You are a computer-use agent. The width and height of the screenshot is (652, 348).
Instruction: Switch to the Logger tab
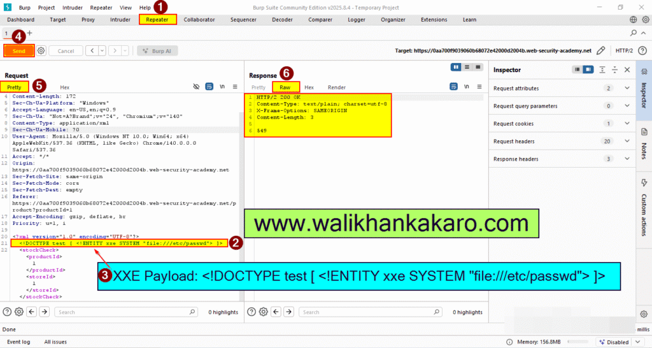point(357,20)
